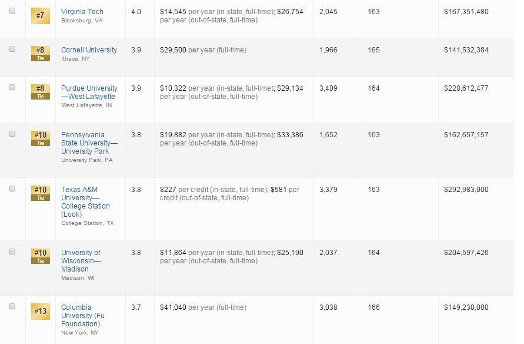Open the Cornell University profile link
Viewport: 524px width, 344px height.
pos(89,50)
